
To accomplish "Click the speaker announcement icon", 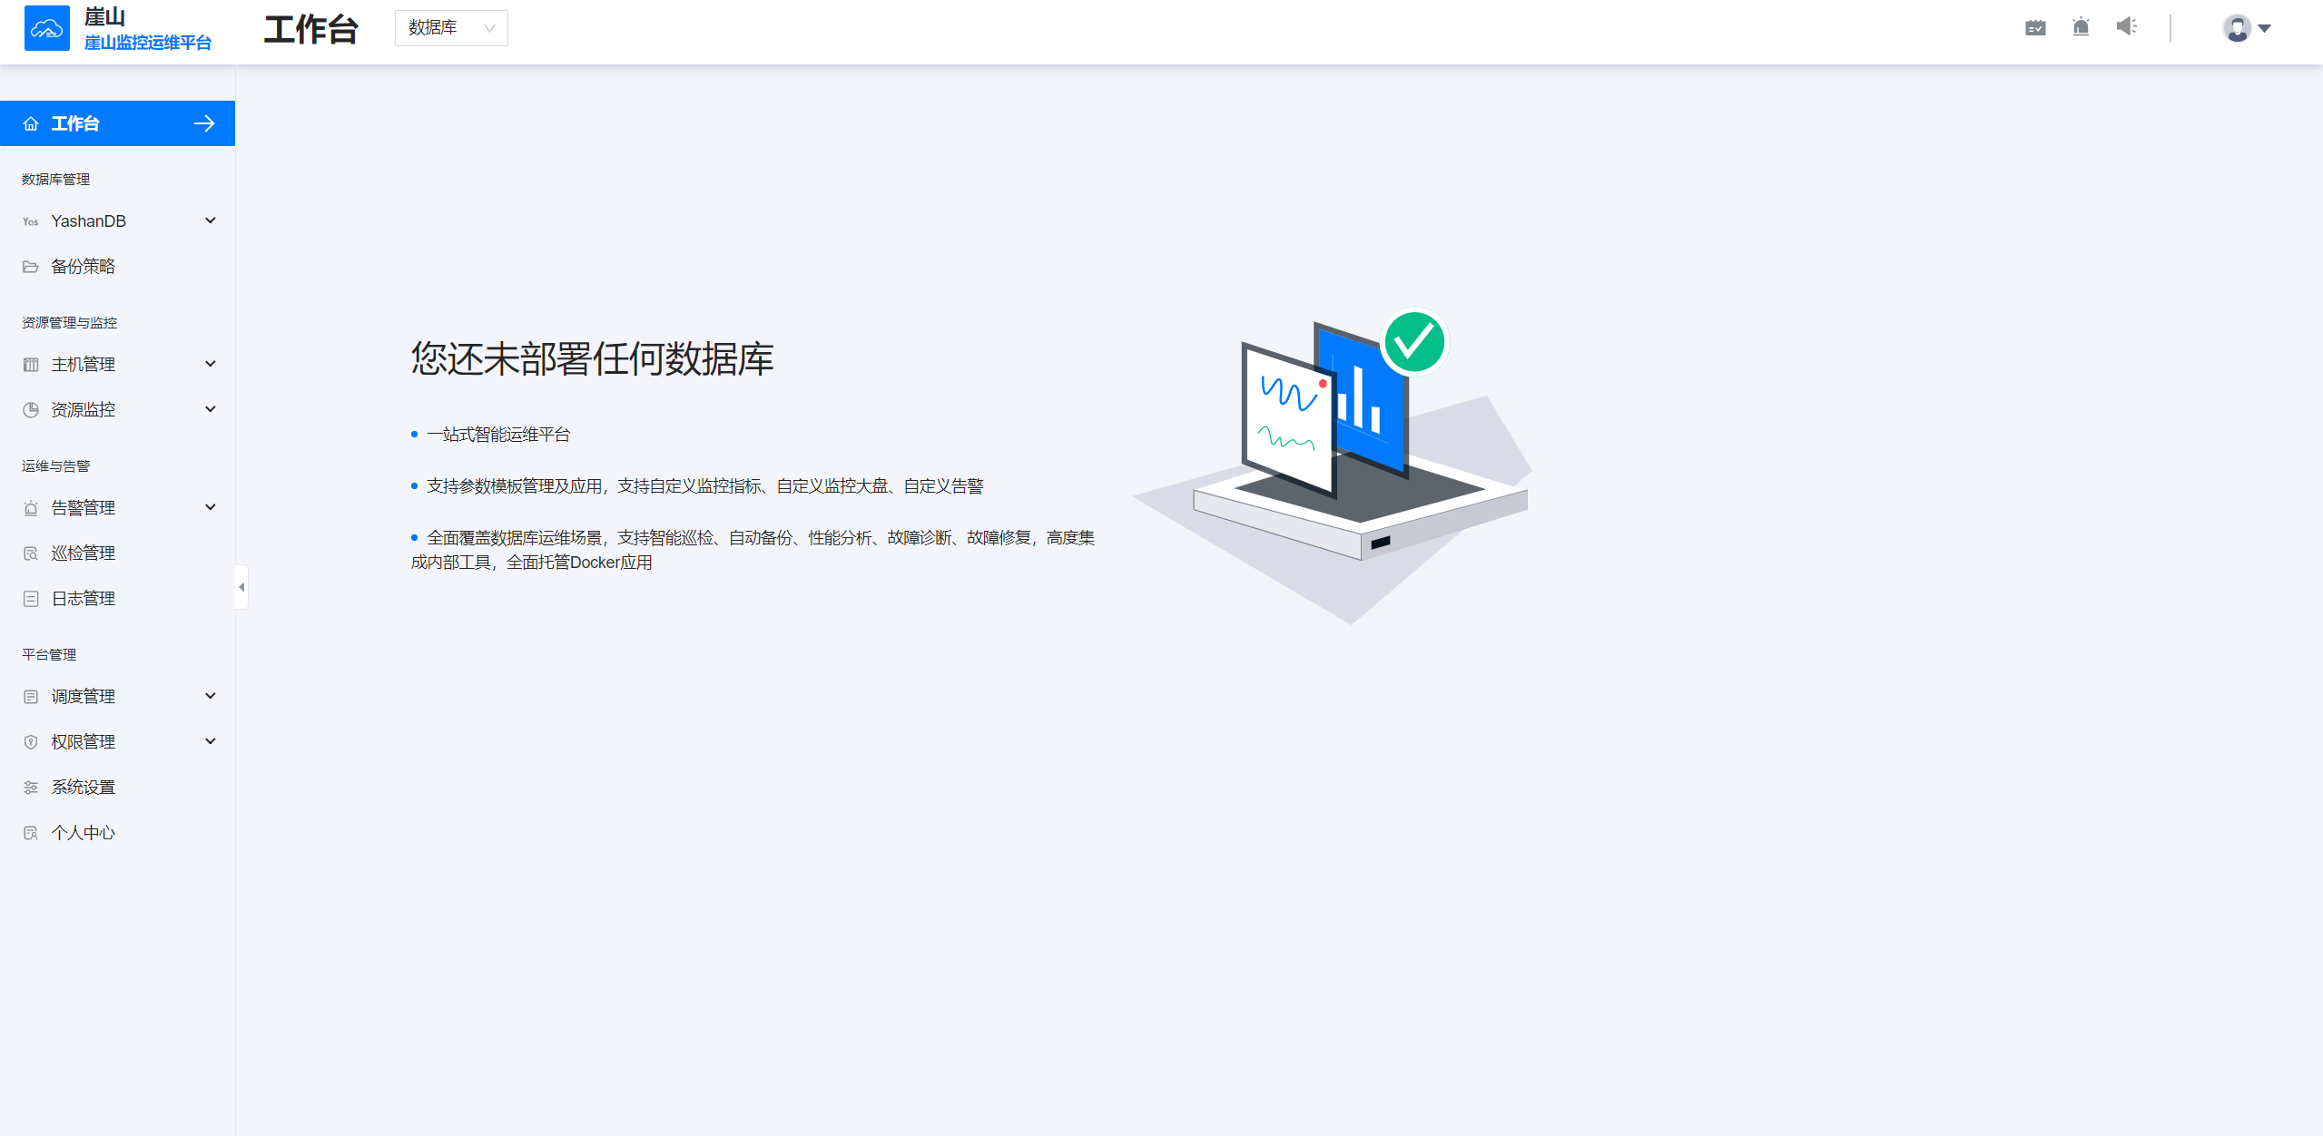I will coord(2126,26).
